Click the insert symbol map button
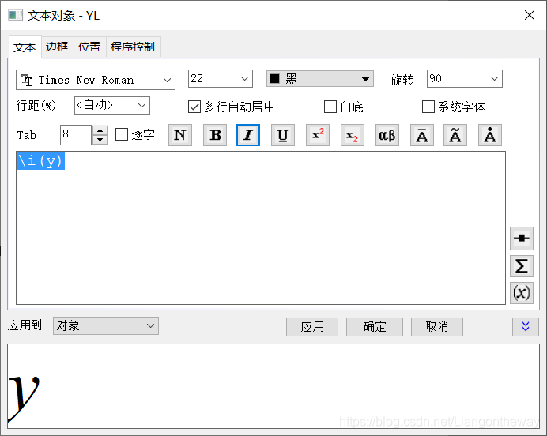Image resolution: width=547 pixels, height=436 pixels. [522, 239]
